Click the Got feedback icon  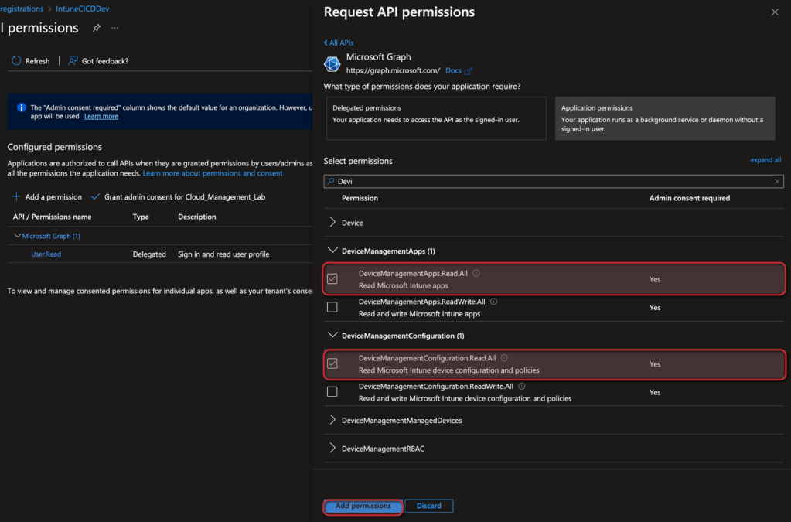point(73,61)
